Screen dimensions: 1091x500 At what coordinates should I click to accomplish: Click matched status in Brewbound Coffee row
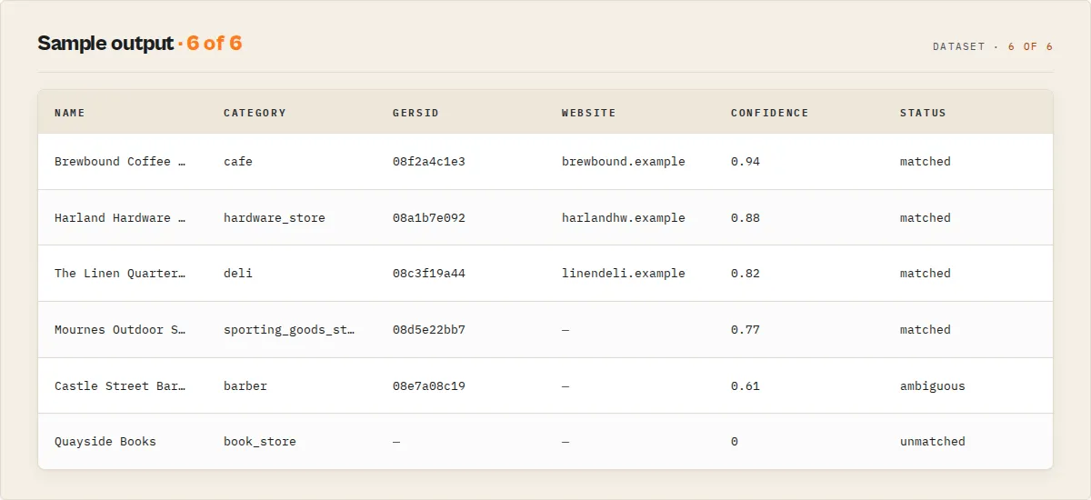(926, 162)
